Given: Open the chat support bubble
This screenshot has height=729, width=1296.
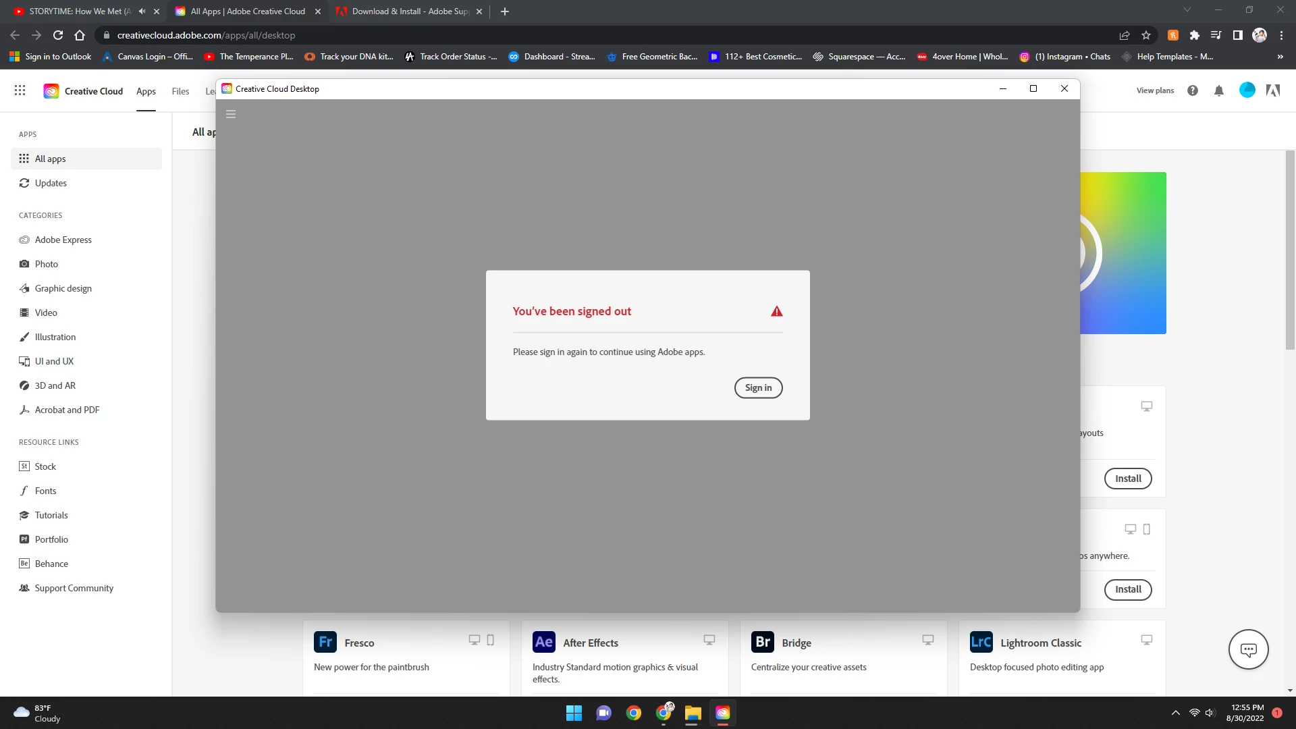Looking at the screenshot, I should coord(1248,649).
